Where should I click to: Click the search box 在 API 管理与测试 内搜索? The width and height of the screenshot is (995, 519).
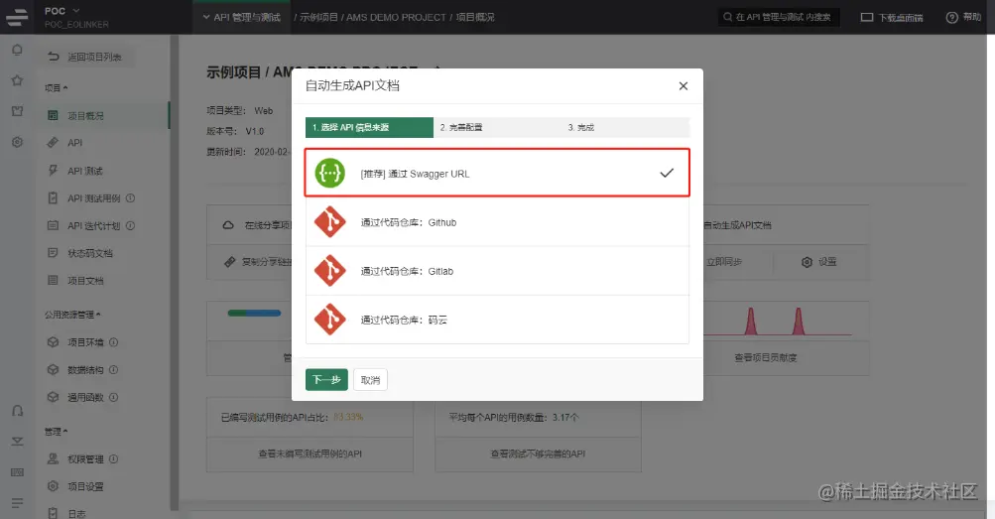pos(779,17)
